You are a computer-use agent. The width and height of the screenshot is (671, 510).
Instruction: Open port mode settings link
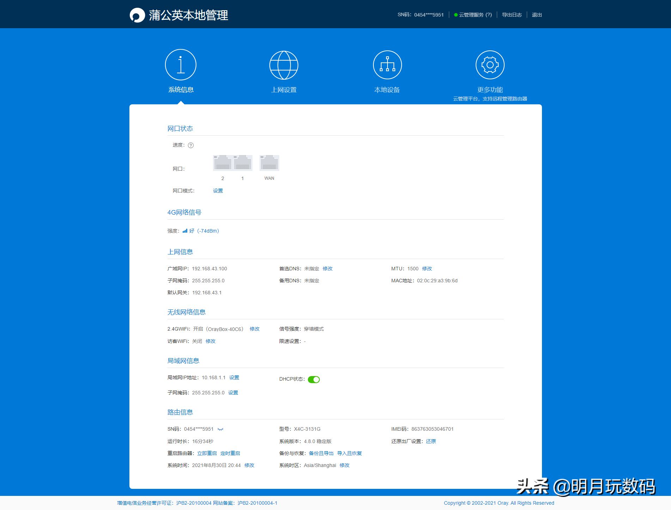pos(218,191)
